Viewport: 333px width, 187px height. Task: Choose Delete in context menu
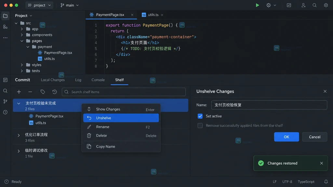[121, 136]
